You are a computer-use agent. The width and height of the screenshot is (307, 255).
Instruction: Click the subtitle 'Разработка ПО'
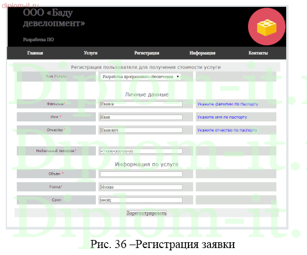38,39
